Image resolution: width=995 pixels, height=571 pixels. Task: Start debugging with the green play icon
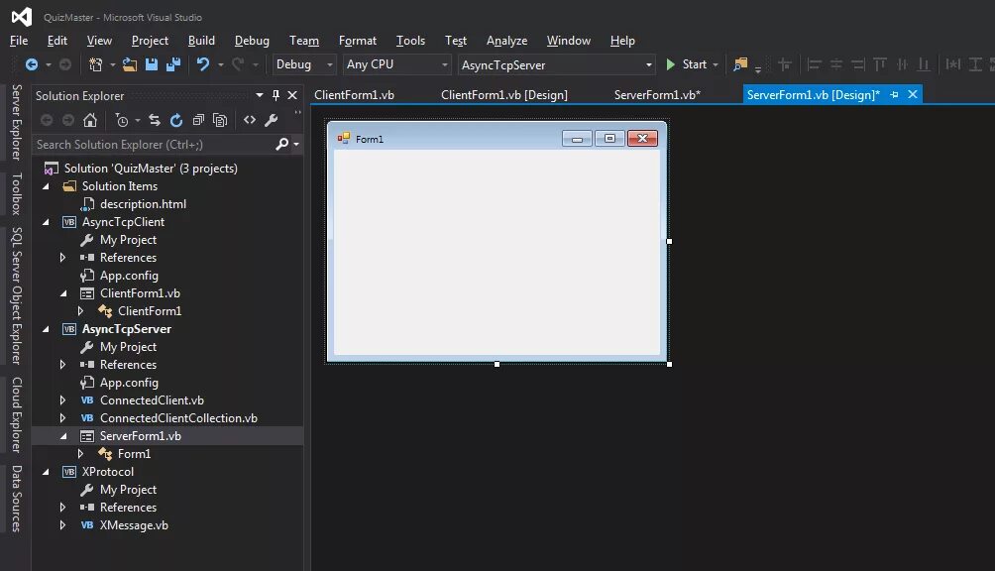[670, 64]
